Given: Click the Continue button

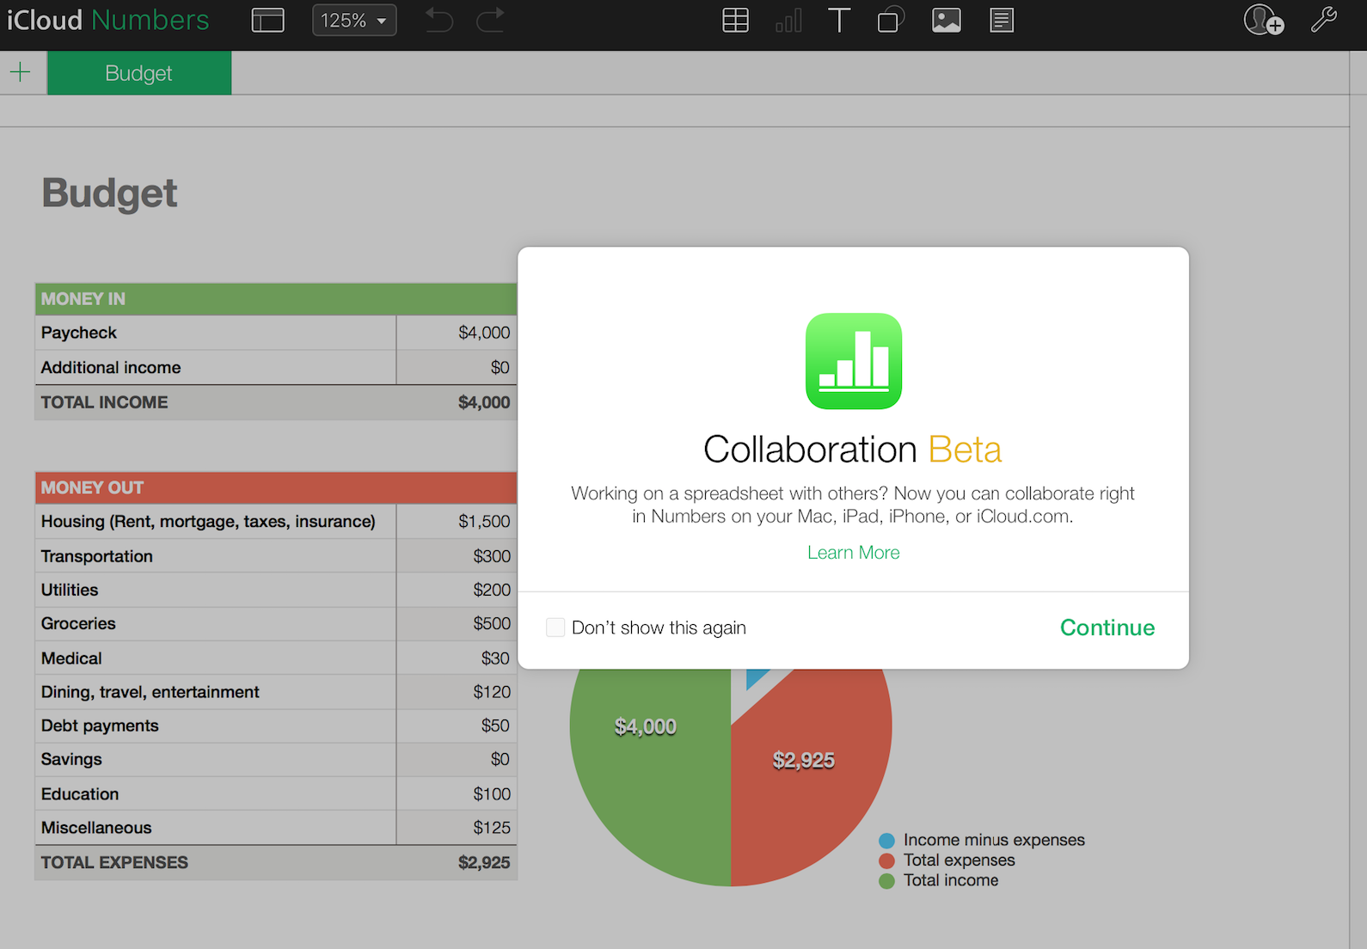Looking at the screenshot, I should coord(1107,628).
